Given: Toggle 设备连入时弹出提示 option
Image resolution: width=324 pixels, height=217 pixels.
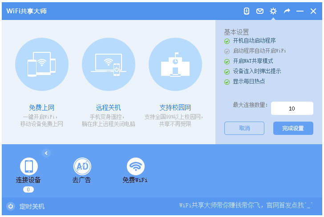Looking at the screenshot, I should (x=252, y=71).
